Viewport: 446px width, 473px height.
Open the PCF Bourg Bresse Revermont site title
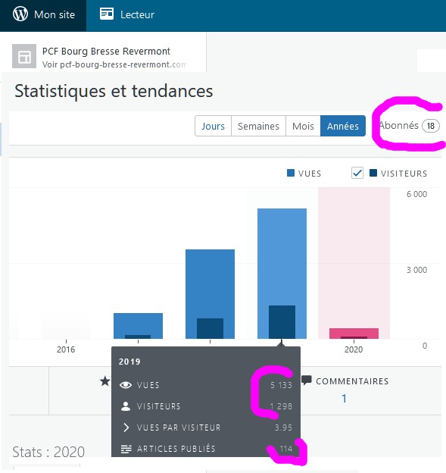click(106, 52)
